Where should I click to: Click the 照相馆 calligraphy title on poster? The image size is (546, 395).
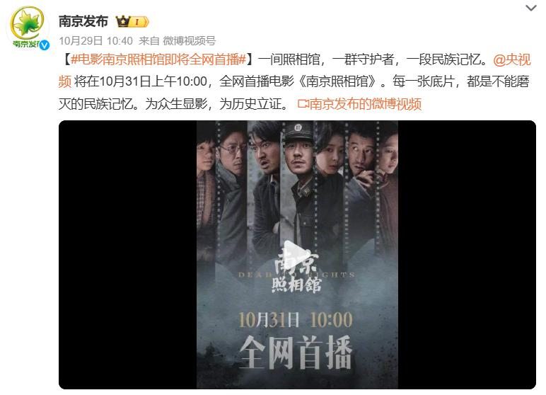[296, 285]
